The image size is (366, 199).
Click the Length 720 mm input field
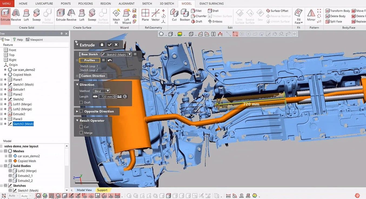point(106,97)
